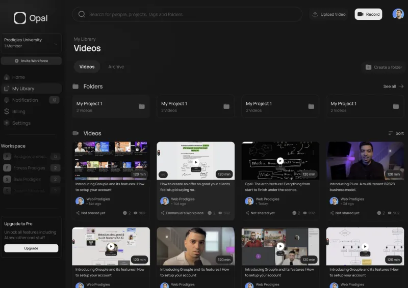The width and height of the screenshot is (408, 288).
Task: Click the Record button
Action: (368, 14)
